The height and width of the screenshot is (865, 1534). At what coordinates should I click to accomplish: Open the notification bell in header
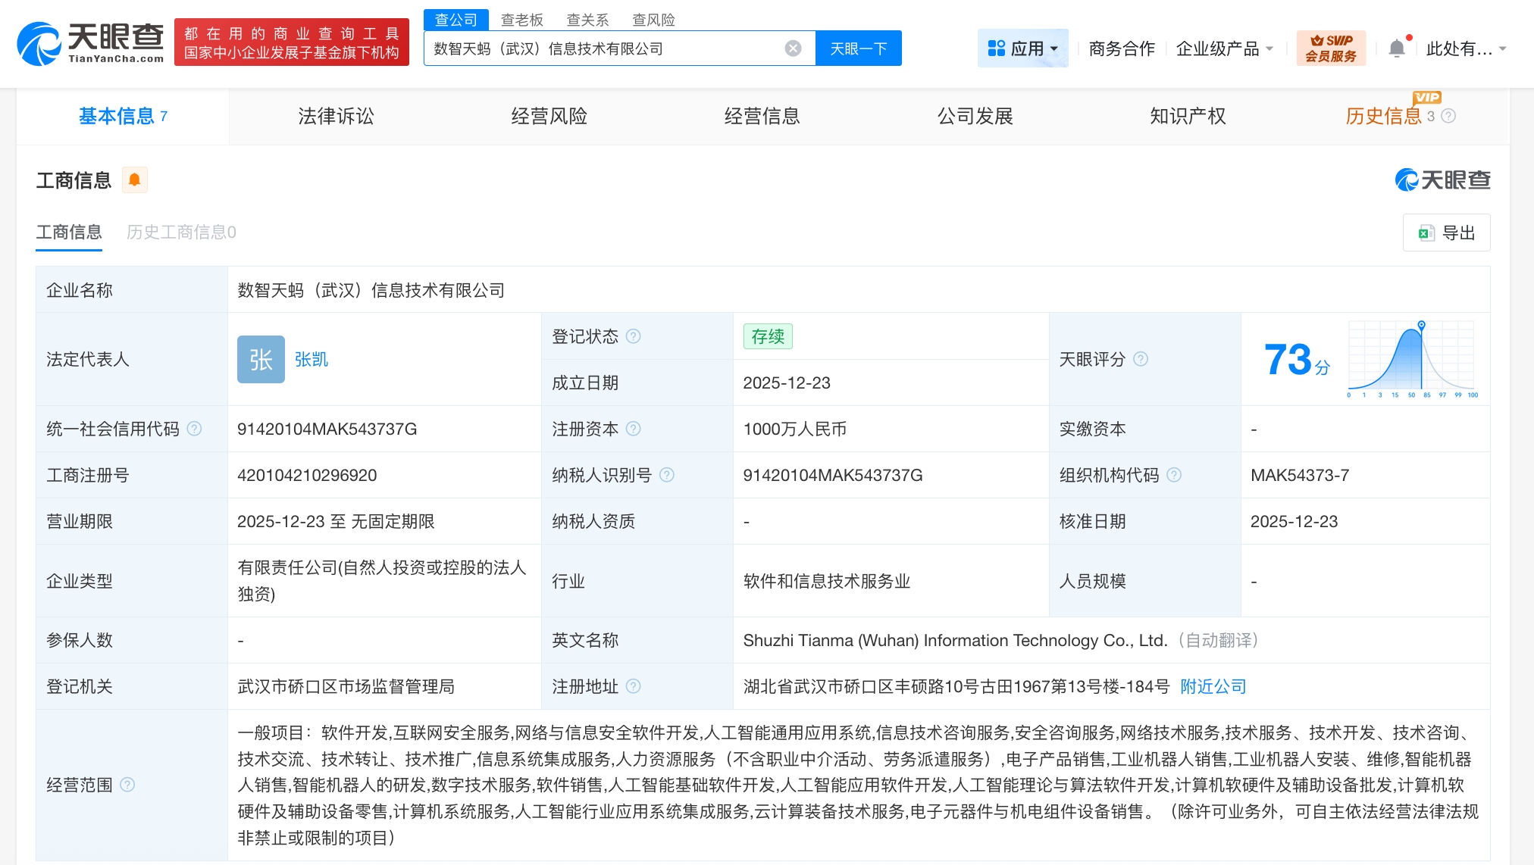click(1396, 48)
